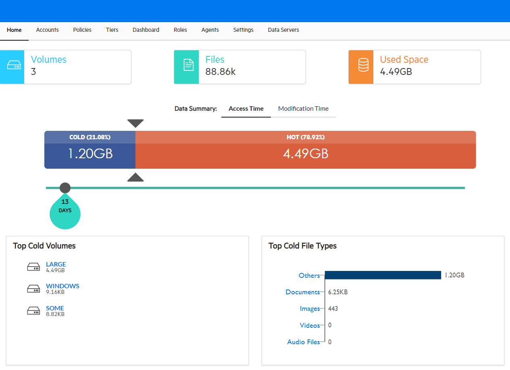
Task: Open the Dashboard tab
Action: click(146, 30)
